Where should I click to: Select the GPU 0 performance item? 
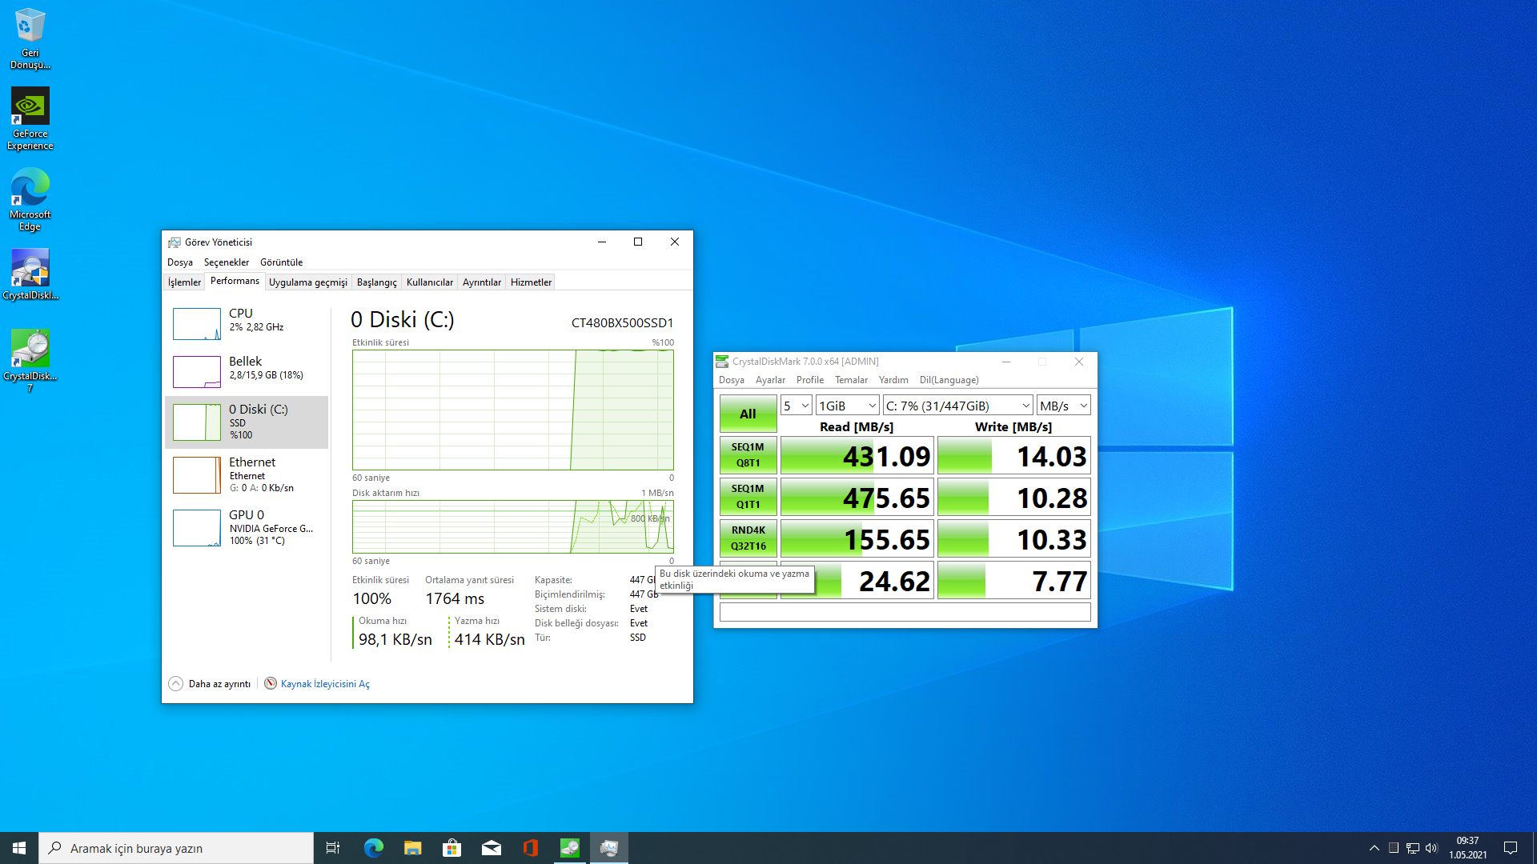[x=247, y=527]
